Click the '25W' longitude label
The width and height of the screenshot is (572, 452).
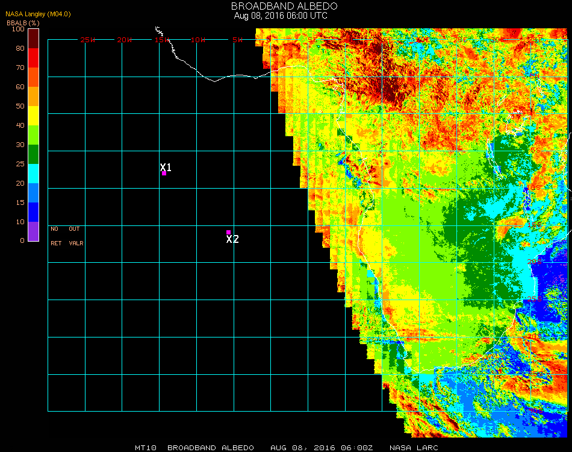pyautogui.click(x=87, y=40)
